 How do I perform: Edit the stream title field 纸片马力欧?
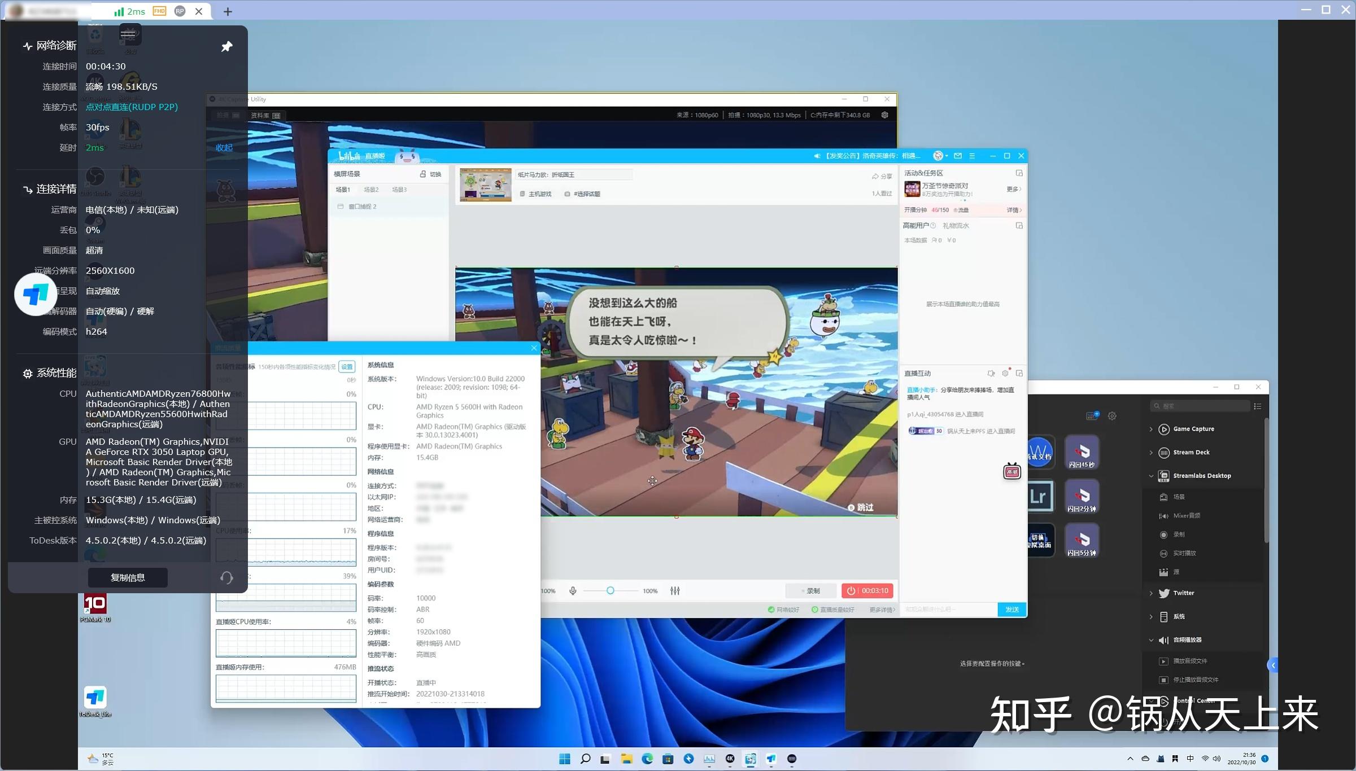[573, 175]
